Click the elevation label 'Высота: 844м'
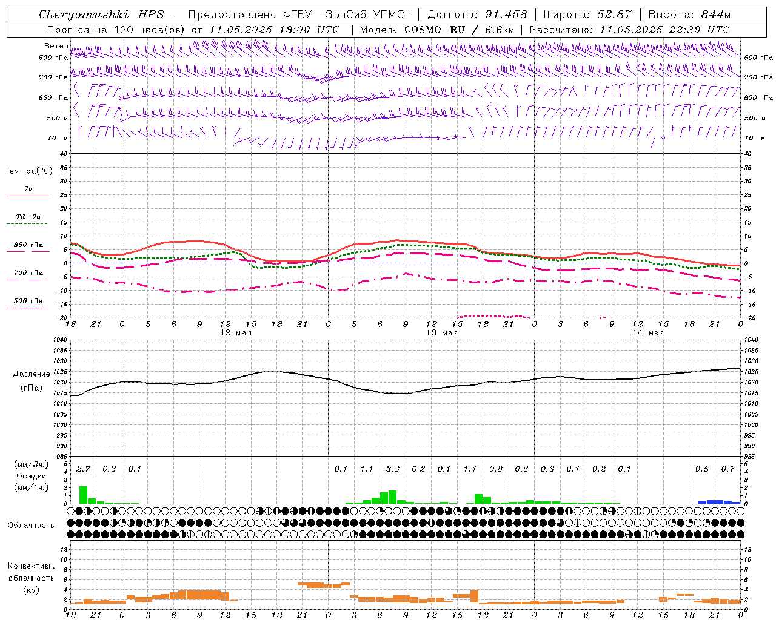The height and width of the screenshot is (620, 776). click(689, 15)
